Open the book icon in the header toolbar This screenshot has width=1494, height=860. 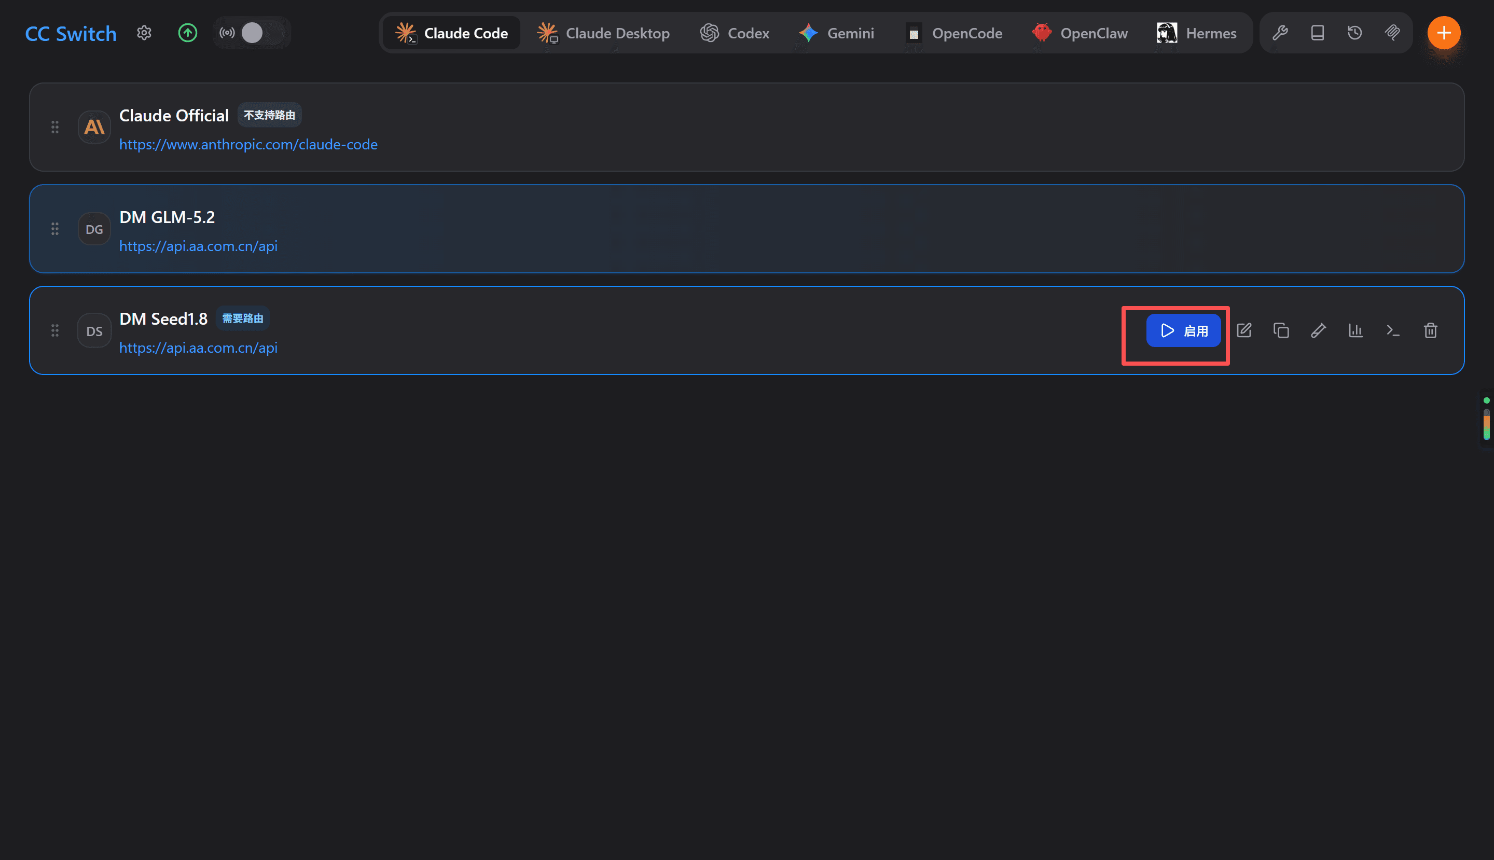[1318, 33]
